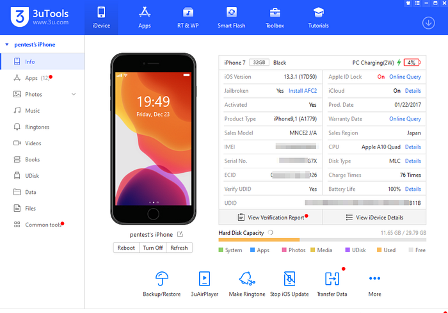Click Details link for iCloud
This screenshot has height=313, width=448.
413,91
